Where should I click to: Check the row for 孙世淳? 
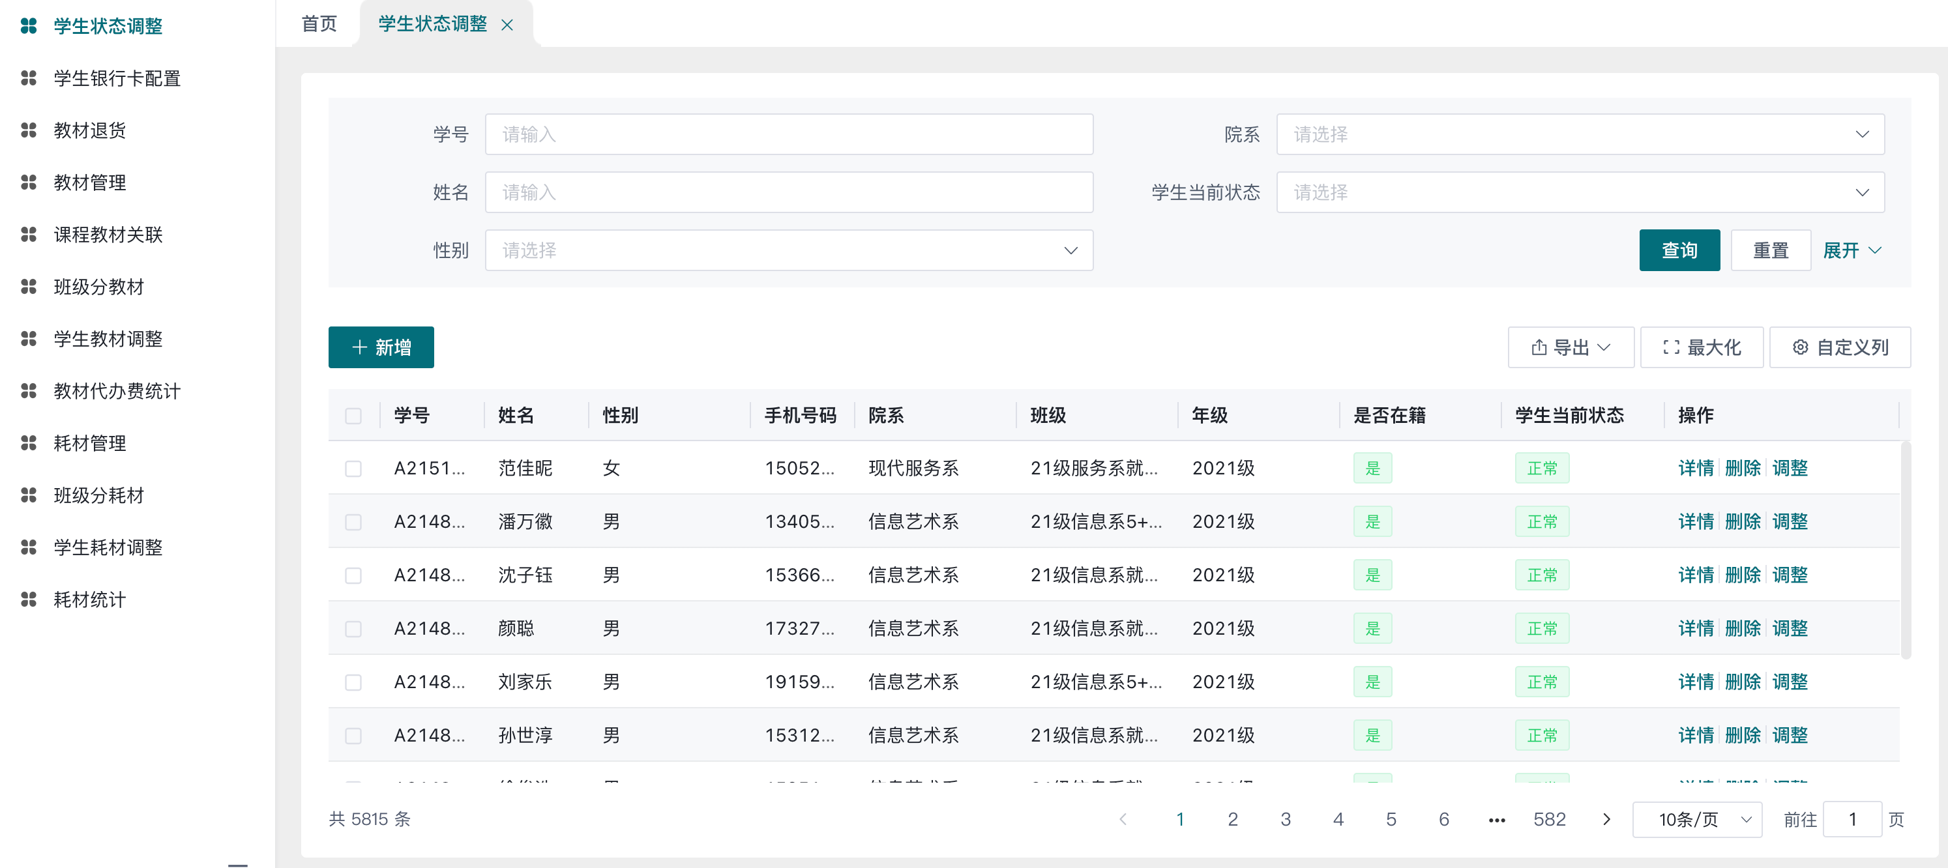point(353,736)
